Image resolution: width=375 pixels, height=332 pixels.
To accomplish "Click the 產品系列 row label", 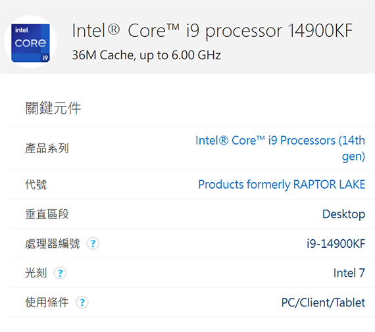I will click(x=47, y=148).
